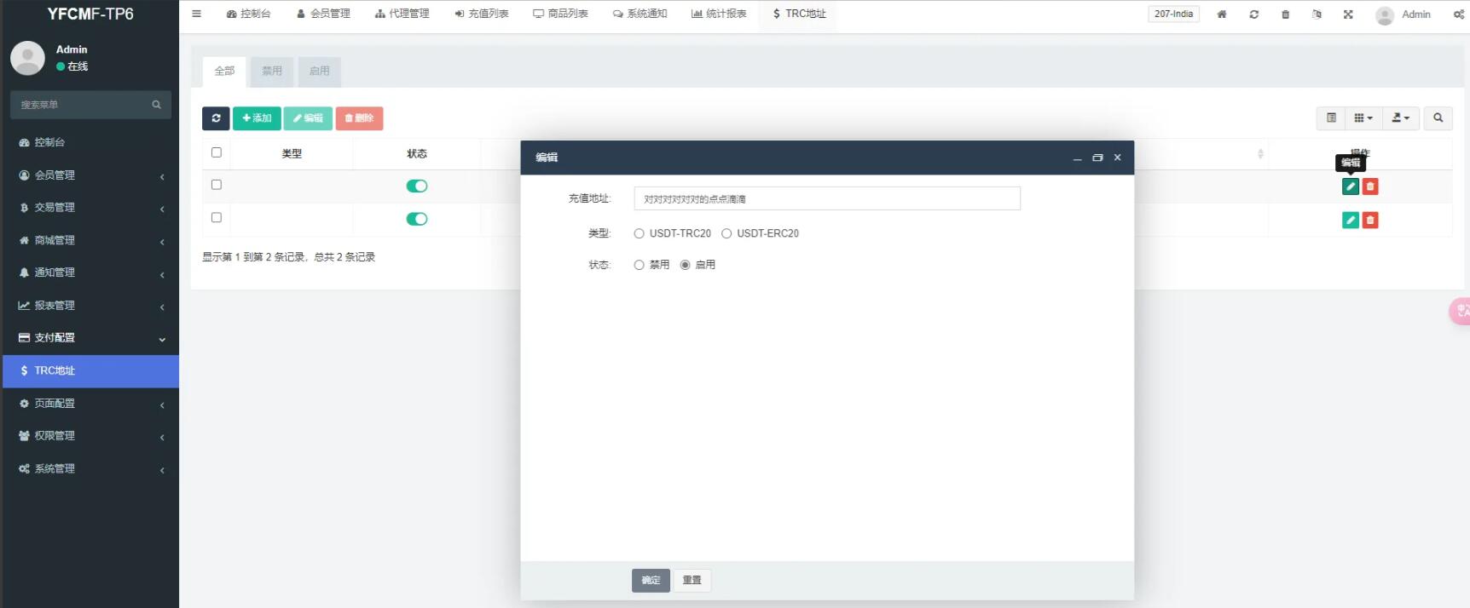Click the red delete icon in the first row
The image size is (1470, 608).
1370,186
